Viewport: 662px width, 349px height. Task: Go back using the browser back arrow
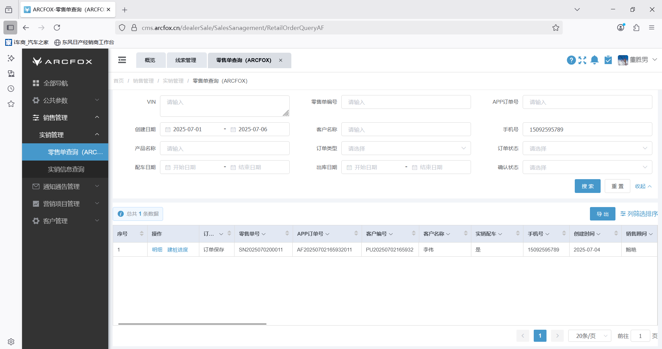coord(26,28)
